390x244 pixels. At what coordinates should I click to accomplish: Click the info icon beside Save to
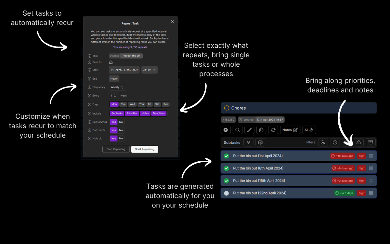tap(90, 62)
